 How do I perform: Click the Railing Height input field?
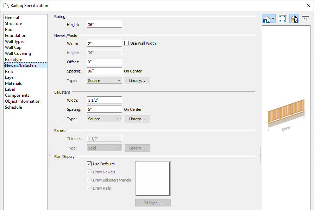(x=105, y=24)
